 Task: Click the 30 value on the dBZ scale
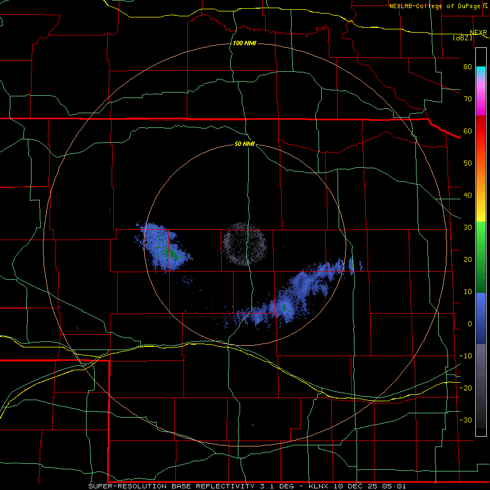tap(468, 227)
